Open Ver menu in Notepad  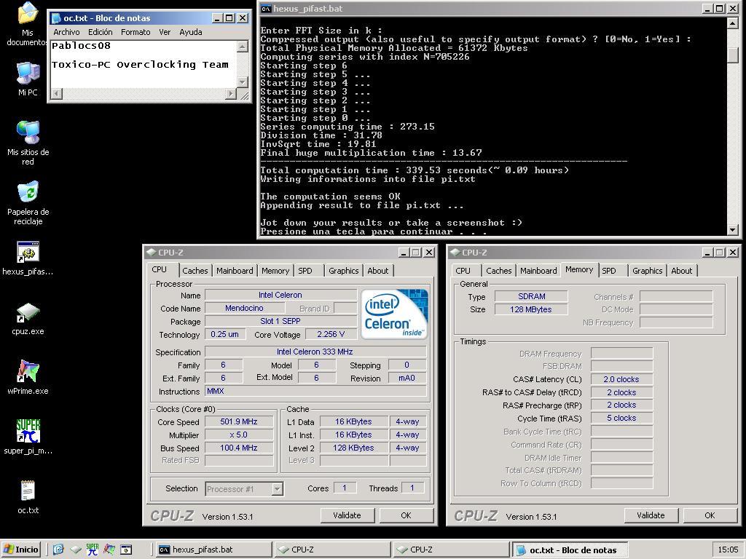165,32
